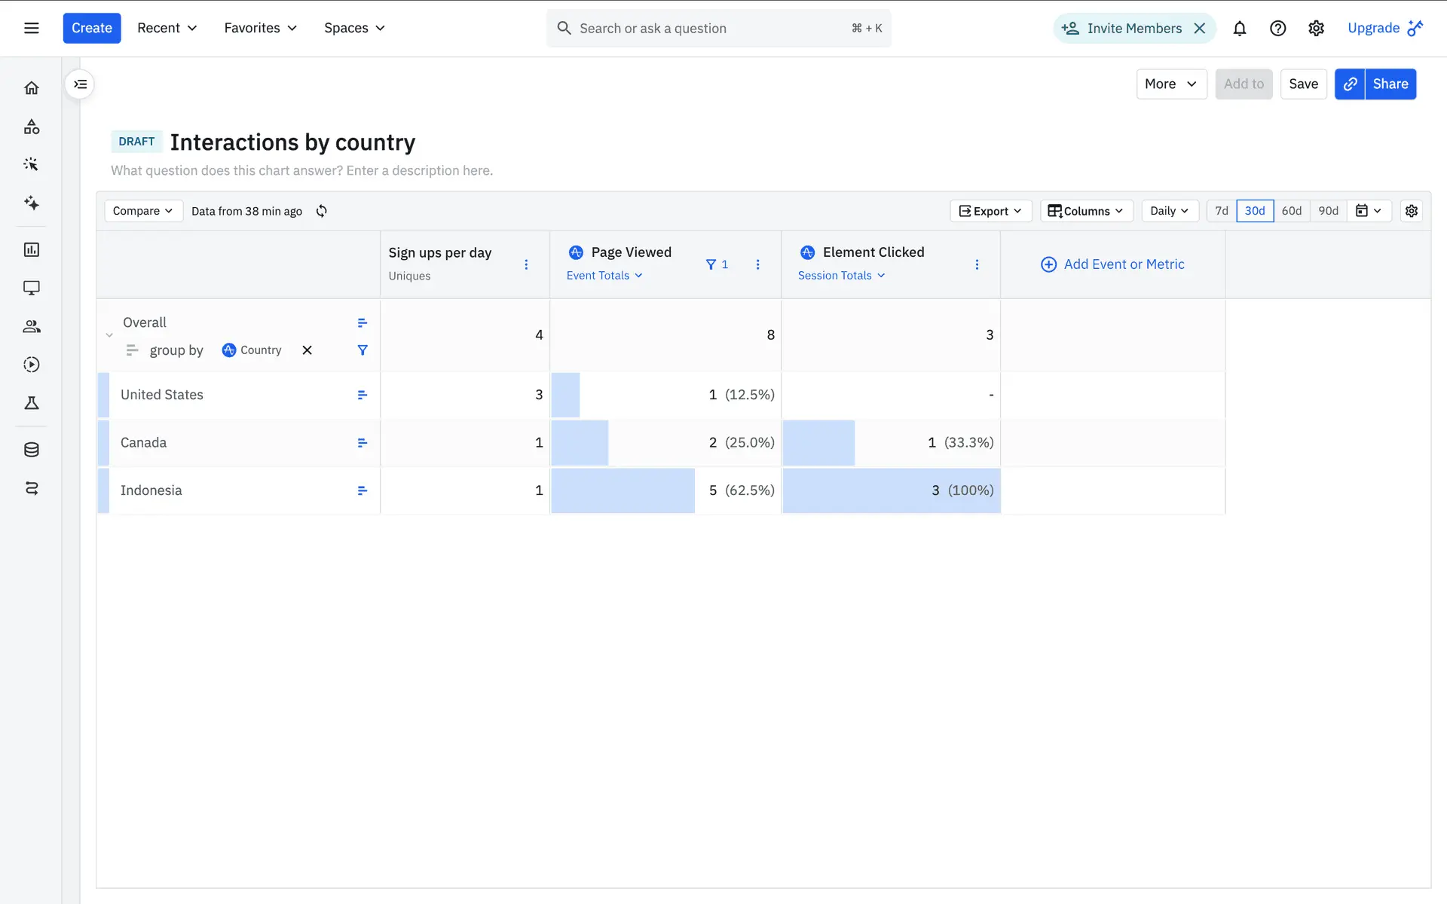Click the Save button
The image size is (1447, 904).
click(1303, 84)
